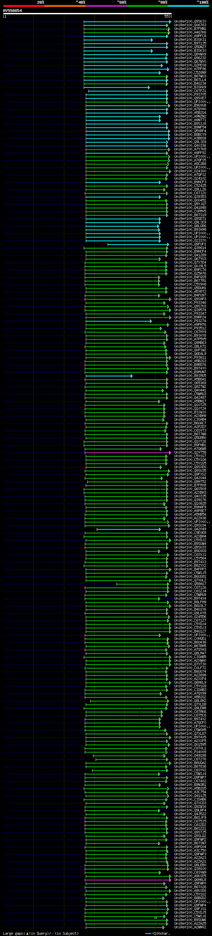The image size is (212, 936).
Task: Click the cyan ~100% identity legend segment
Action: pos(188,6)
